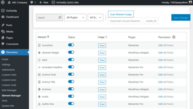Image resolution: width=193 pixels, height=109 pixels.
Task: Open the All Statuses filter dropdown
Action: tap(96, 17)
